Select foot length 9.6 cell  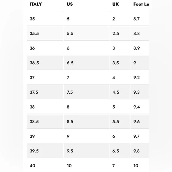tap(140, 122)
